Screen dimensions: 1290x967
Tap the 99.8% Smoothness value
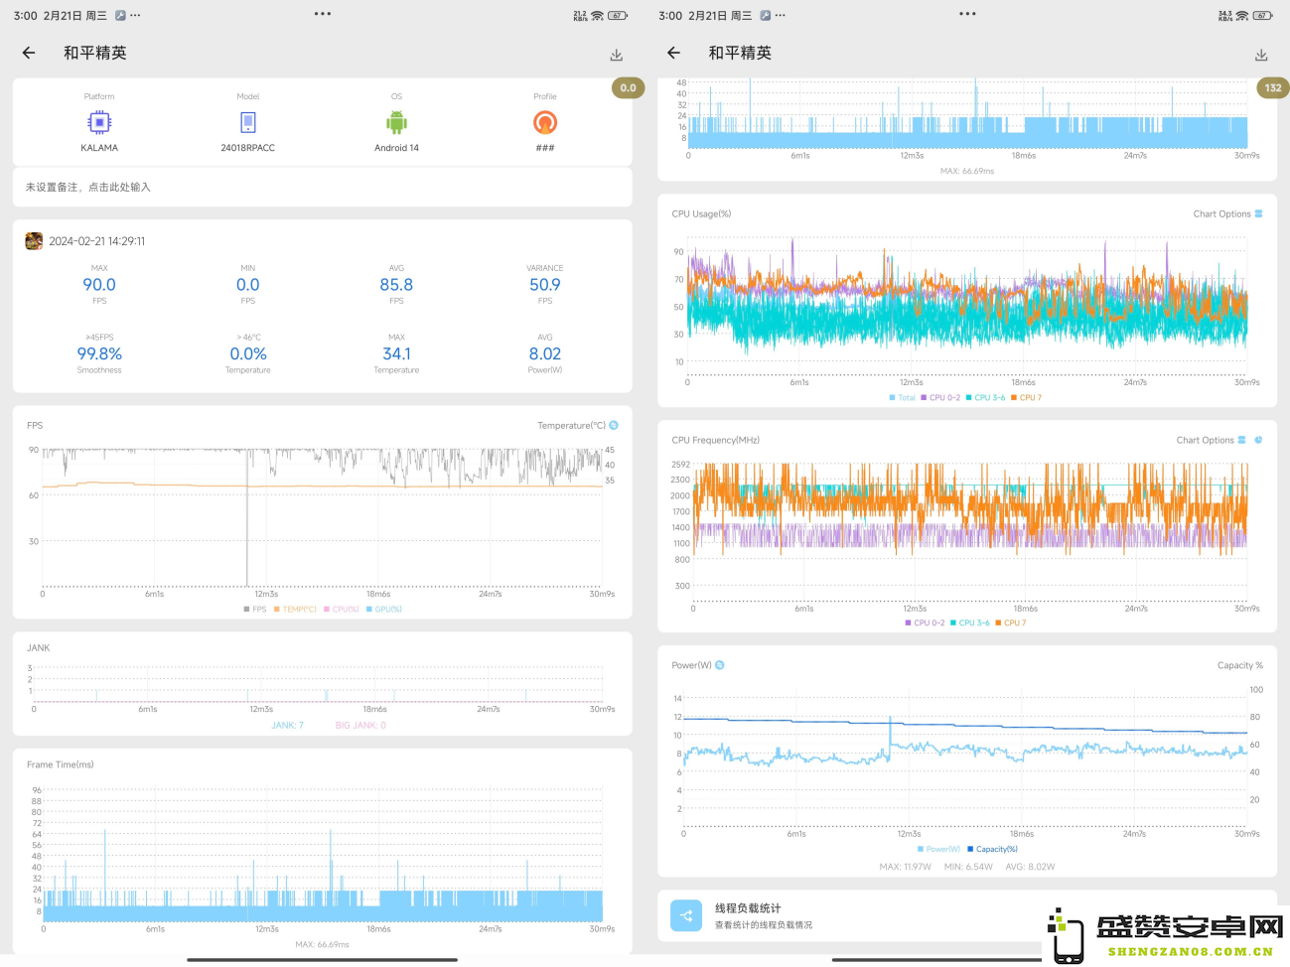pos(99,354)
